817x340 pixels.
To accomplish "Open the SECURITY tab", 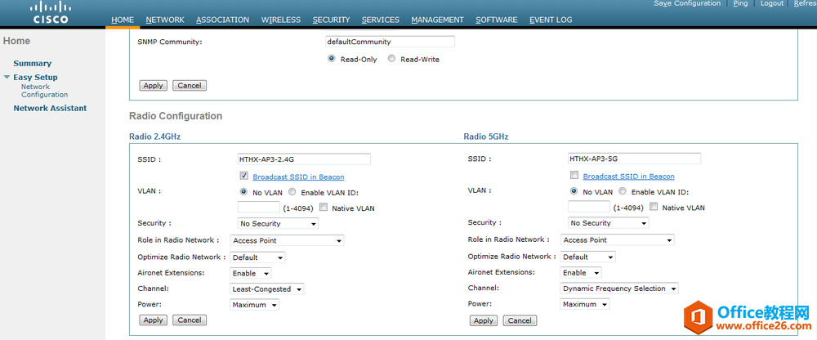I will [x=332, y=20].
